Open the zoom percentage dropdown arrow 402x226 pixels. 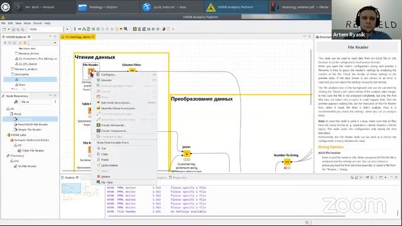[67, 30]
